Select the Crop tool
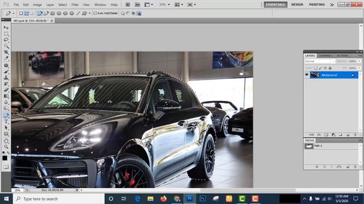The height and width of the screenshot is (204, 364). click(6, 52)
